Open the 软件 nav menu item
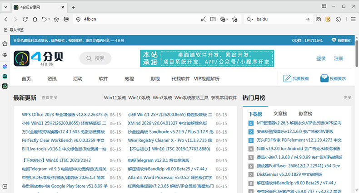Viewport: 359px width, 193px height. click(x=104, y=79)
